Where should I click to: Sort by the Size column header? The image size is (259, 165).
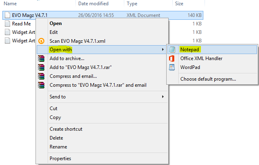[x=179, y=4]
